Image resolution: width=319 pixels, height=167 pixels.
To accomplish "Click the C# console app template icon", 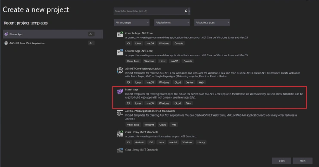I will click(x=120, y=34).
